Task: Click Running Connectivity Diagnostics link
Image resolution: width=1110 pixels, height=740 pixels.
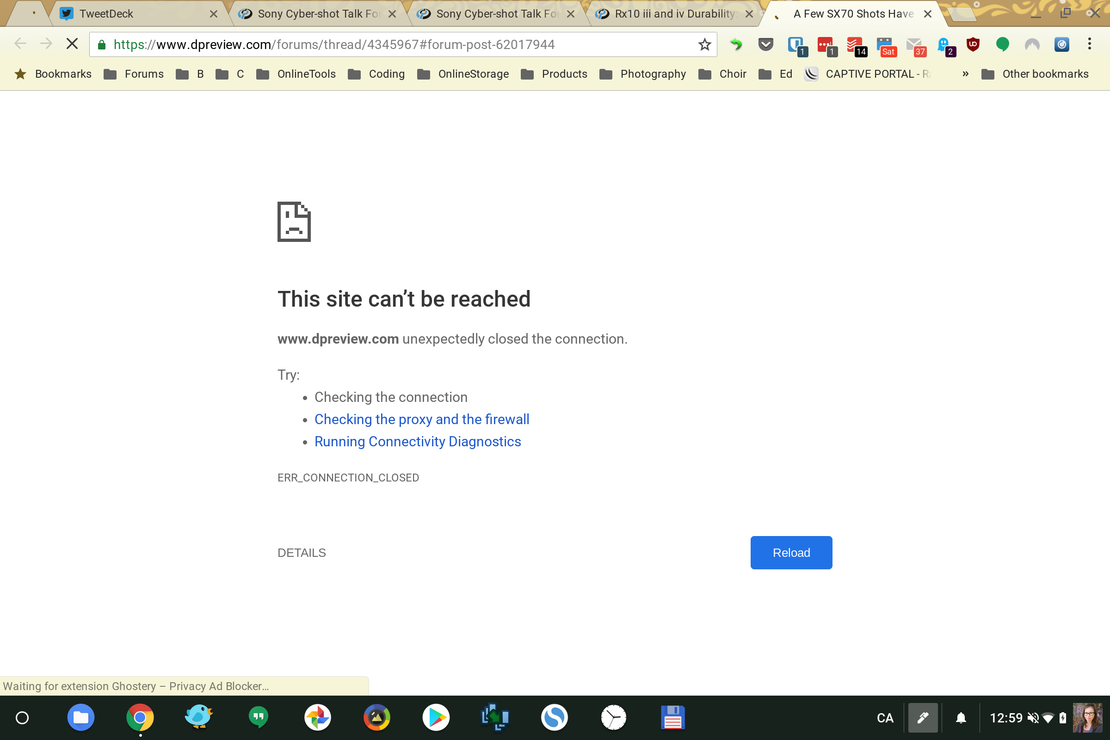Action: (417, 442)
